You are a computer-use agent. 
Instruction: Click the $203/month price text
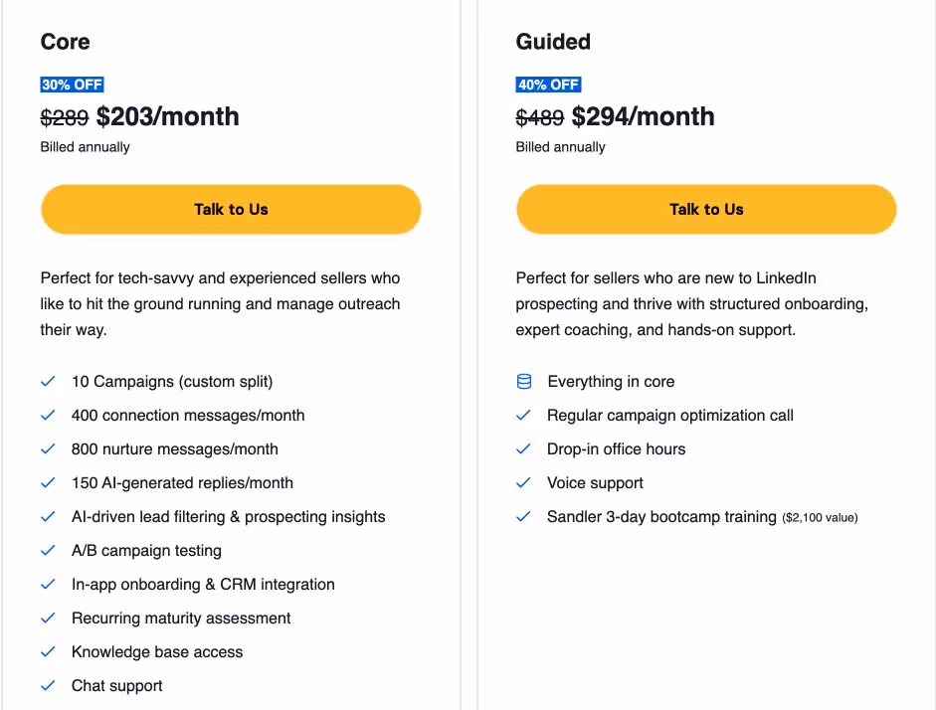click(x=167, y=116)
